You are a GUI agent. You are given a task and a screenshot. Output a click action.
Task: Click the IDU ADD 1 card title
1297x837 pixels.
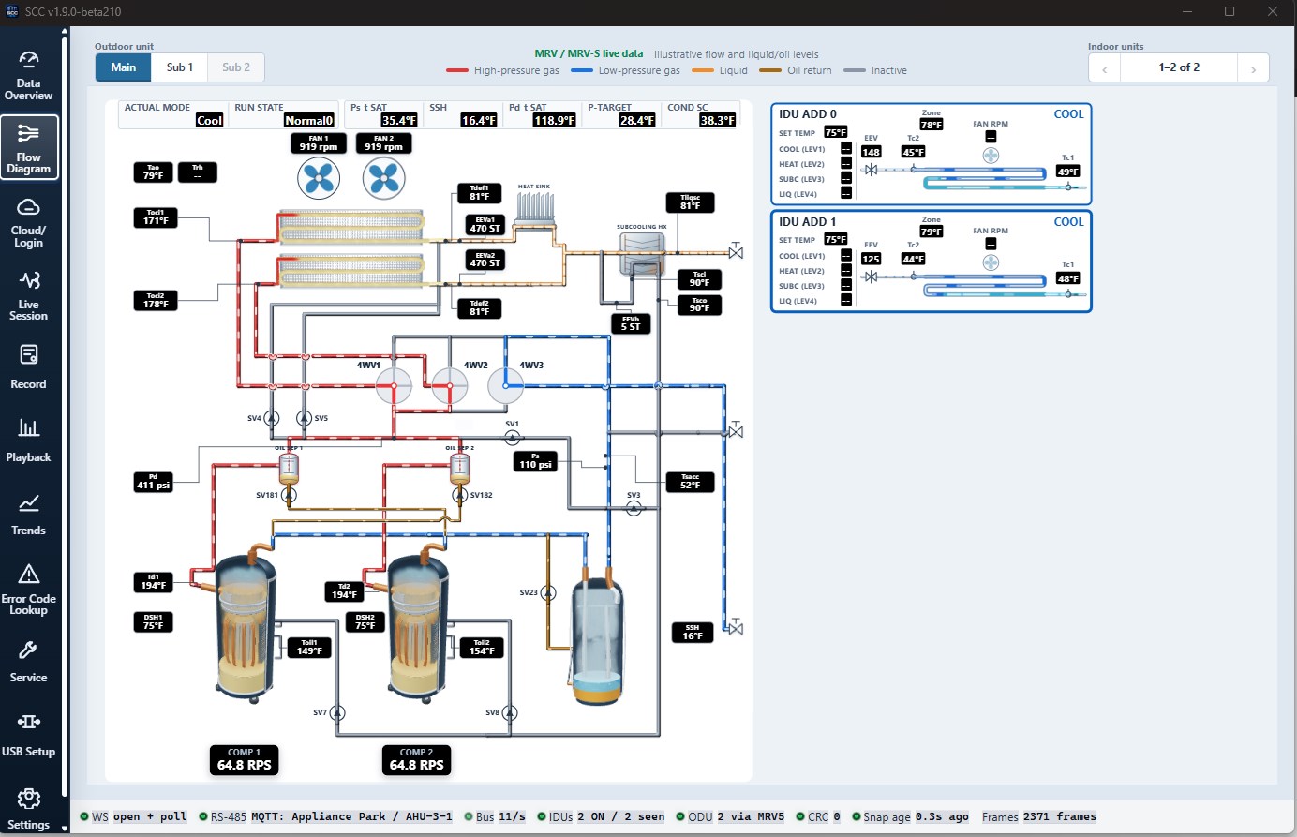(x=808, y=222)
